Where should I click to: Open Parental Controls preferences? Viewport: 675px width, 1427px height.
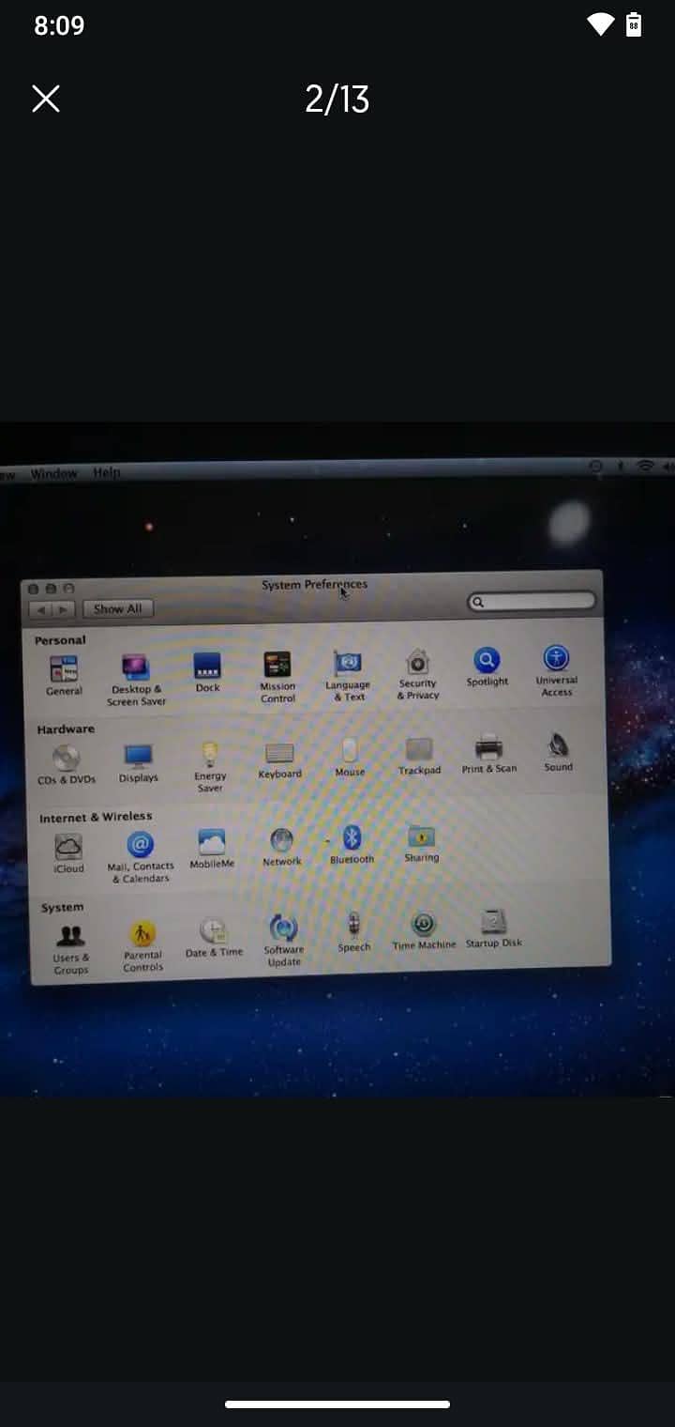point(142,946)
